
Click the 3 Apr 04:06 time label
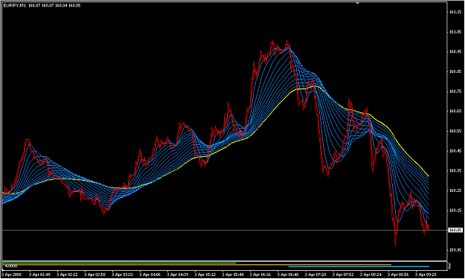150,275
